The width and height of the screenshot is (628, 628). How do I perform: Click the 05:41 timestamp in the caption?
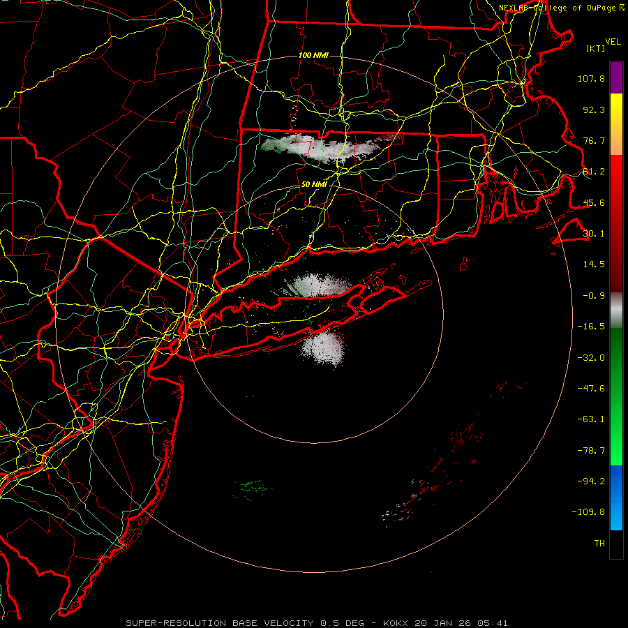click(x=492, y=623)
